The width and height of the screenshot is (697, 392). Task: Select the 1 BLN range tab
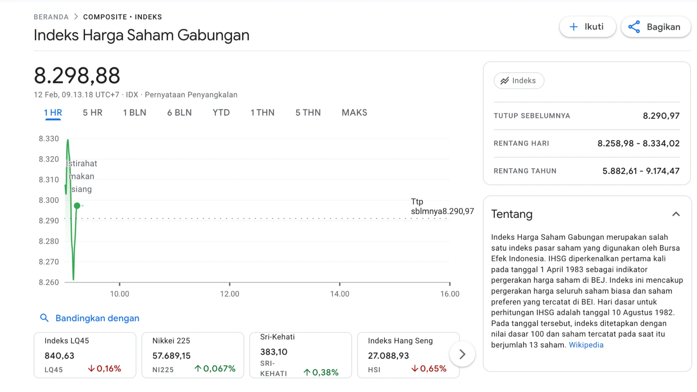(x=134, y=113)
